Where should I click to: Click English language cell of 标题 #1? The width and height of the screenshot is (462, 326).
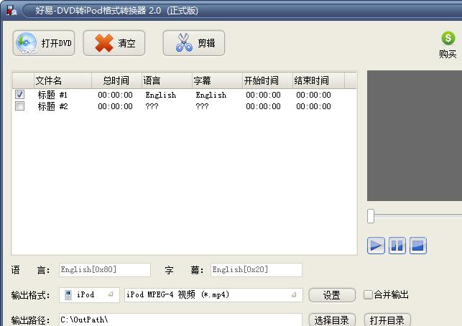pos(160,95)
